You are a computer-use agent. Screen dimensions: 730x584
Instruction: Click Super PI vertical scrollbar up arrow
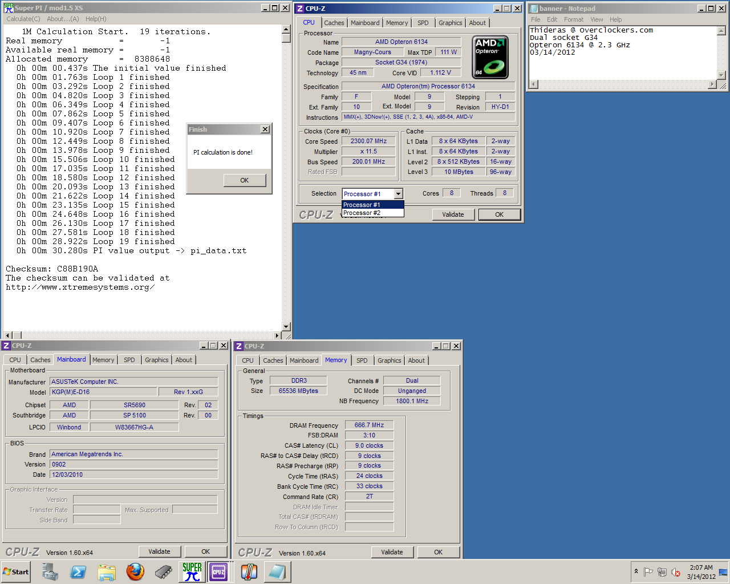pos(286,29)
